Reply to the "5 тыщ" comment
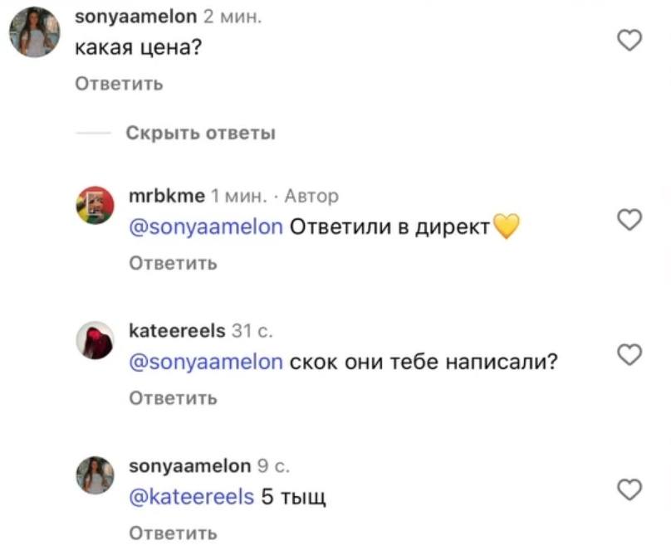Viewport: 671px width, 560px height. (x=173, y=533)
